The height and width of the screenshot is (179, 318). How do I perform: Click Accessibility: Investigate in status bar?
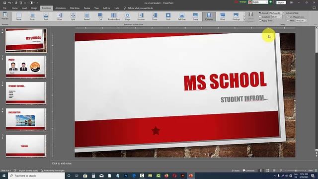53,171
